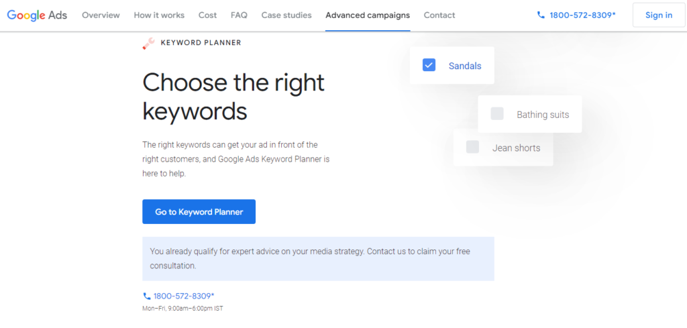Click the Sign in button

(x=659, y=15)
